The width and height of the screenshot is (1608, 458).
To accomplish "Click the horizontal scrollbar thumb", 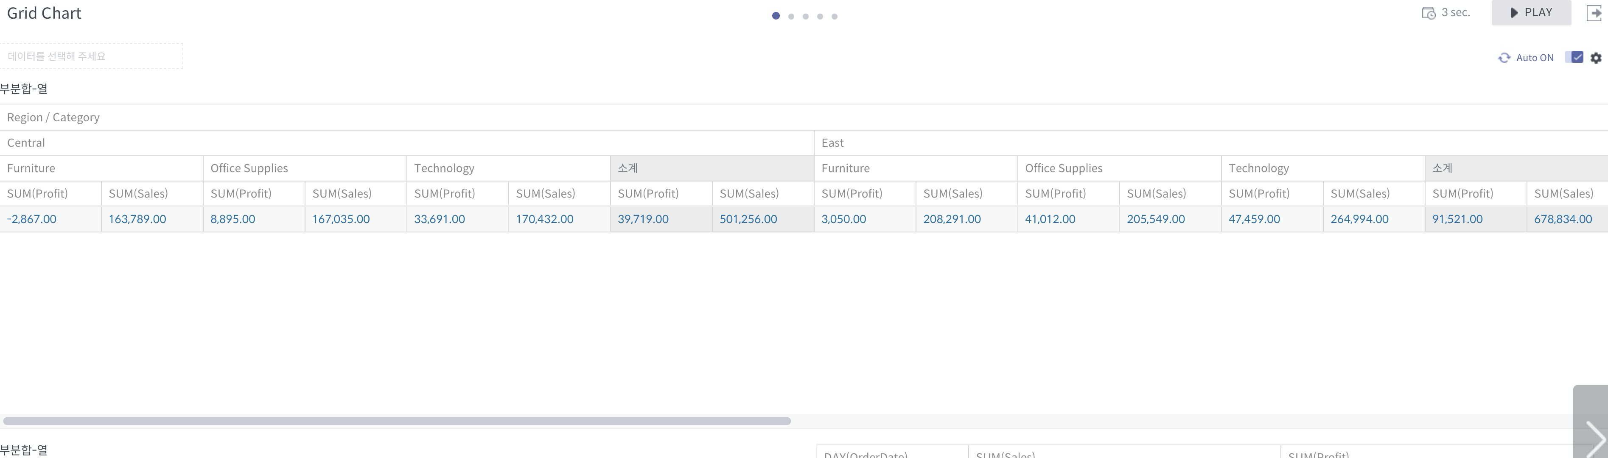I will point(397,421).
